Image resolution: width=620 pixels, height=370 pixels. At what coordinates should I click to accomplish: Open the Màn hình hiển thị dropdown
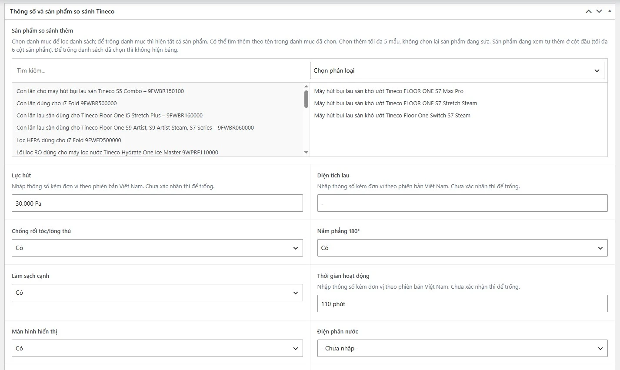point(157,348)
